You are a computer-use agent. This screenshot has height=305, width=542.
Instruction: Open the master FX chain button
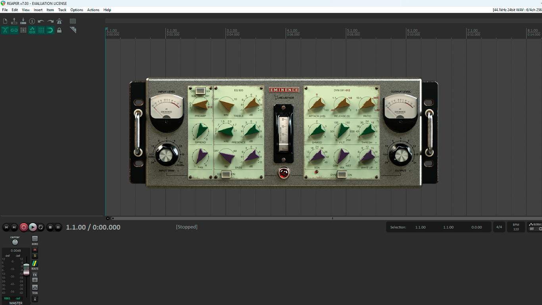tap(35, 275)
